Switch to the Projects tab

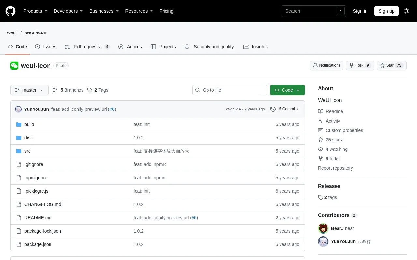coord(163,47)
